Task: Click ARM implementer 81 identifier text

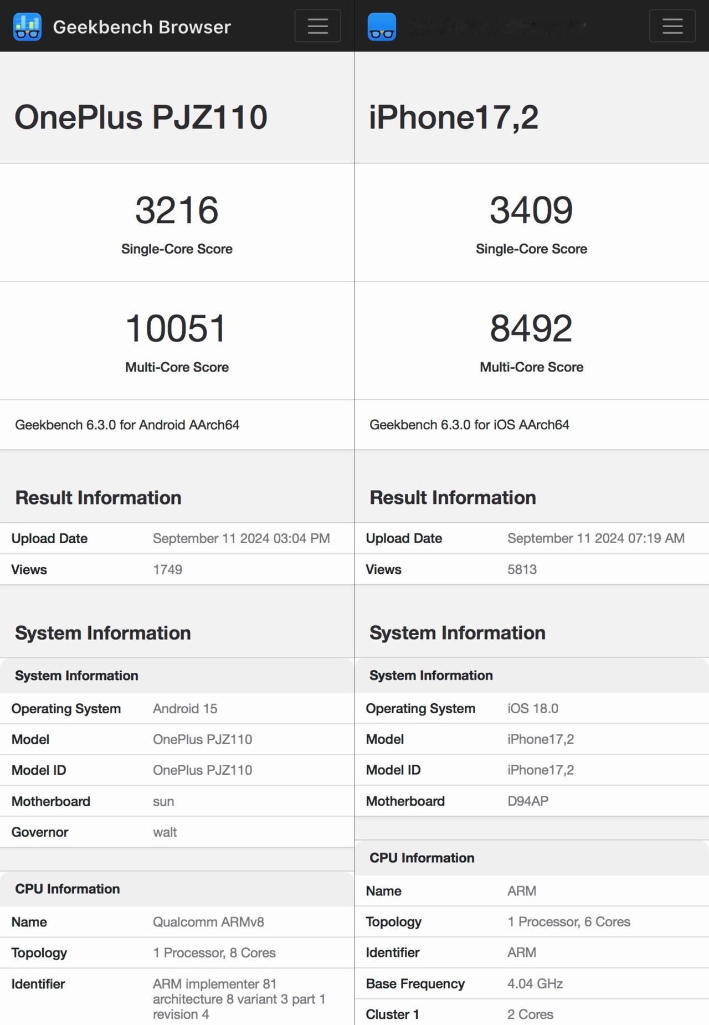Action: (x=239, y=999)
